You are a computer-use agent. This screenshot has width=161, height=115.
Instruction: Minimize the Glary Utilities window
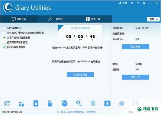[149, 3]
